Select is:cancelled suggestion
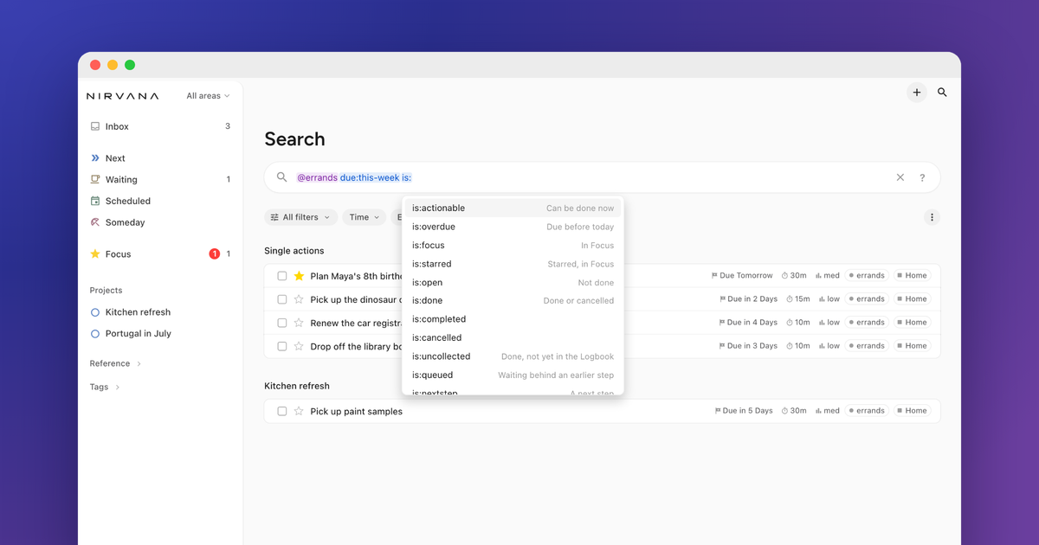This screenshot has height=545, width=1039. (x=513, y=338)
